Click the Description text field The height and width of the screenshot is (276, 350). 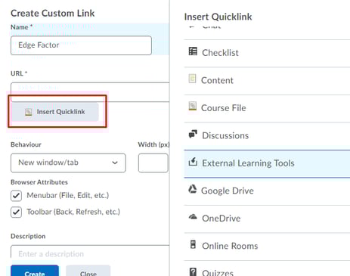click(90, 252)
